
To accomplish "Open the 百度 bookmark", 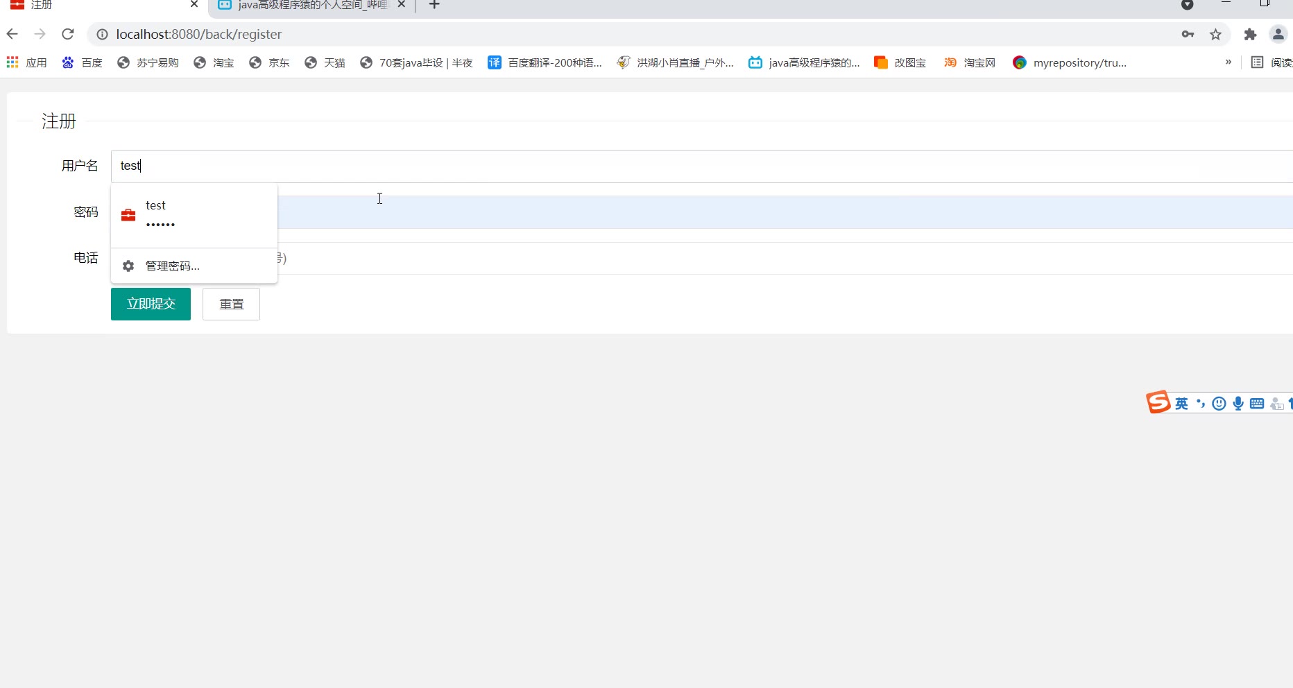I will 83,62.
